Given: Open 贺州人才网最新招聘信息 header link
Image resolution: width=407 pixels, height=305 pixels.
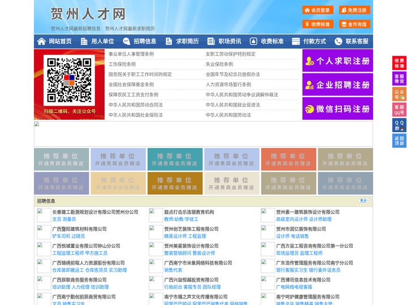Looking at the screenshot, I should coord(76,29).
